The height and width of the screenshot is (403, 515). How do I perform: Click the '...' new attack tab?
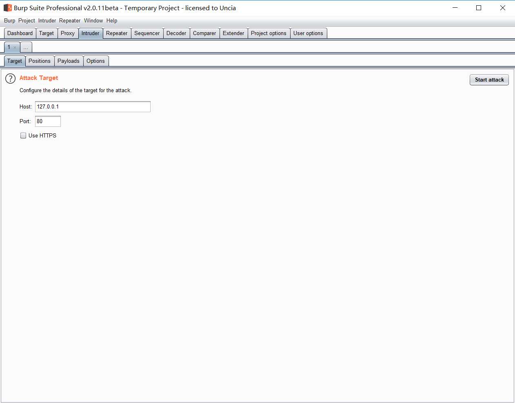[26, 47]
